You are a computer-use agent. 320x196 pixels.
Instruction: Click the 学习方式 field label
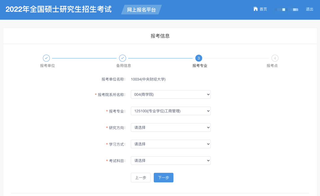[x=117, y=144]
